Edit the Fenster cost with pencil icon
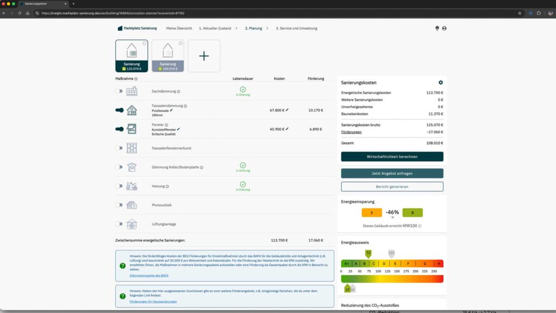The width and height of the screenshot is (556, 313). click(x=287, y=129)
